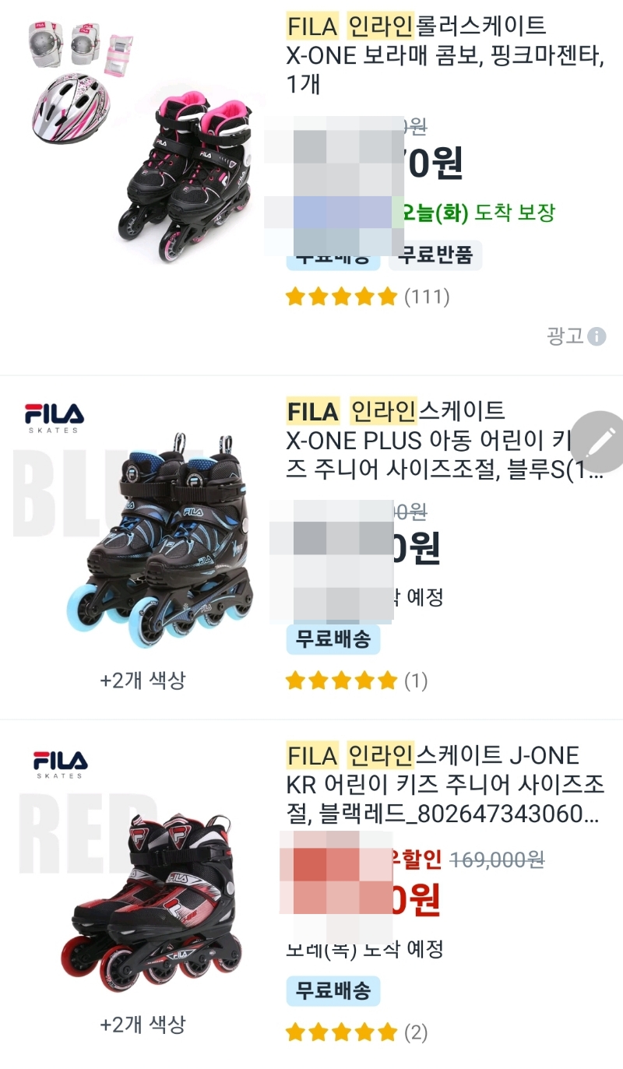Tap the star rating with 1 review
Image resolution: width=623 pixels, height=1069 pixels.
[x=357, y=681]
